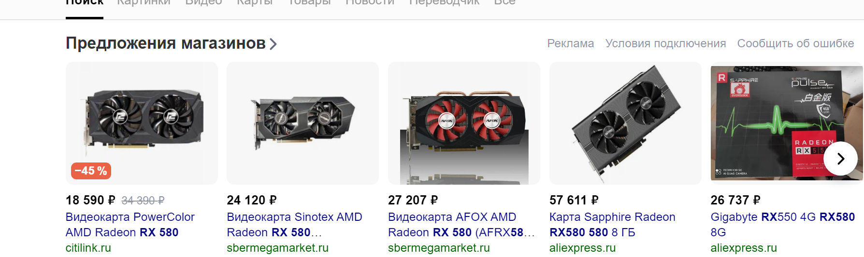Click the next-arrow carousel button

click(840, 158)
